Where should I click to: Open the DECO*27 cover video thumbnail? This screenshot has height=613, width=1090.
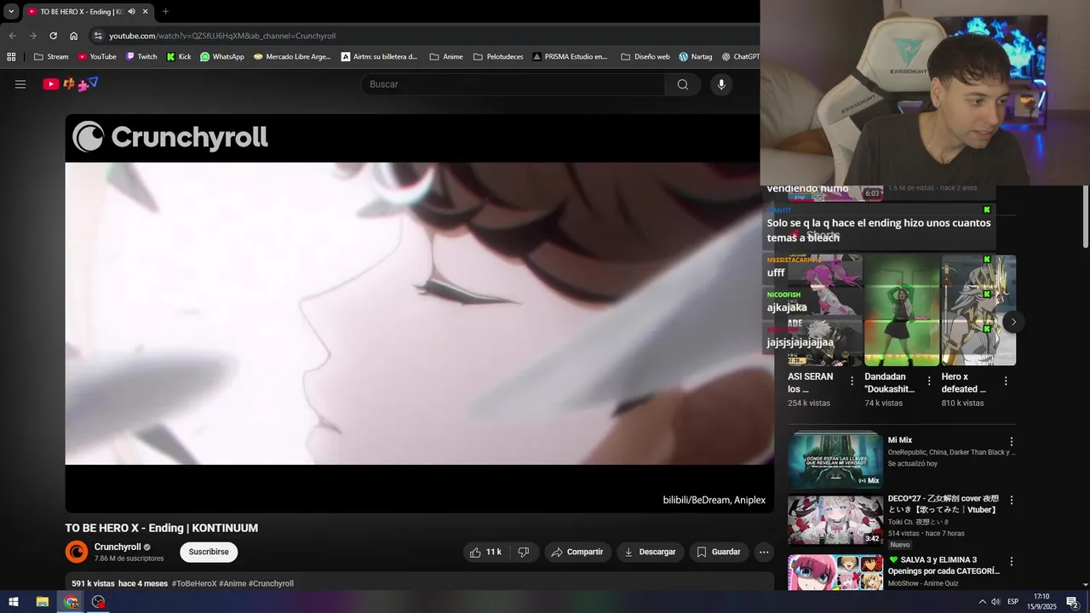(x=835, y=519)
